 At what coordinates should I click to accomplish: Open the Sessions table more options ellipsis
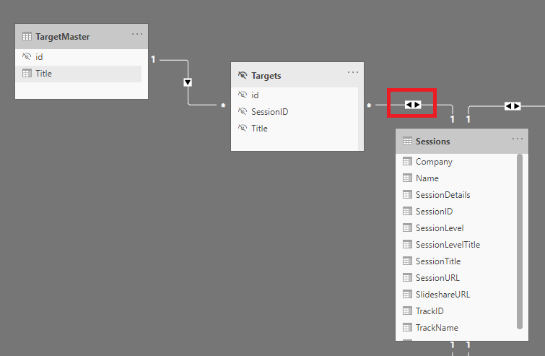(x=517, y=139)
